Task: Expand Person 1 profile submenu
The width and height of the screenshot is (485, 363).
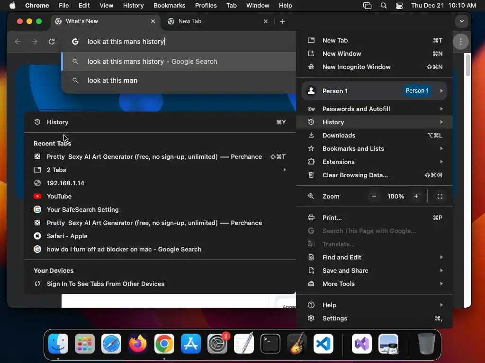Action: coord(375,91)
